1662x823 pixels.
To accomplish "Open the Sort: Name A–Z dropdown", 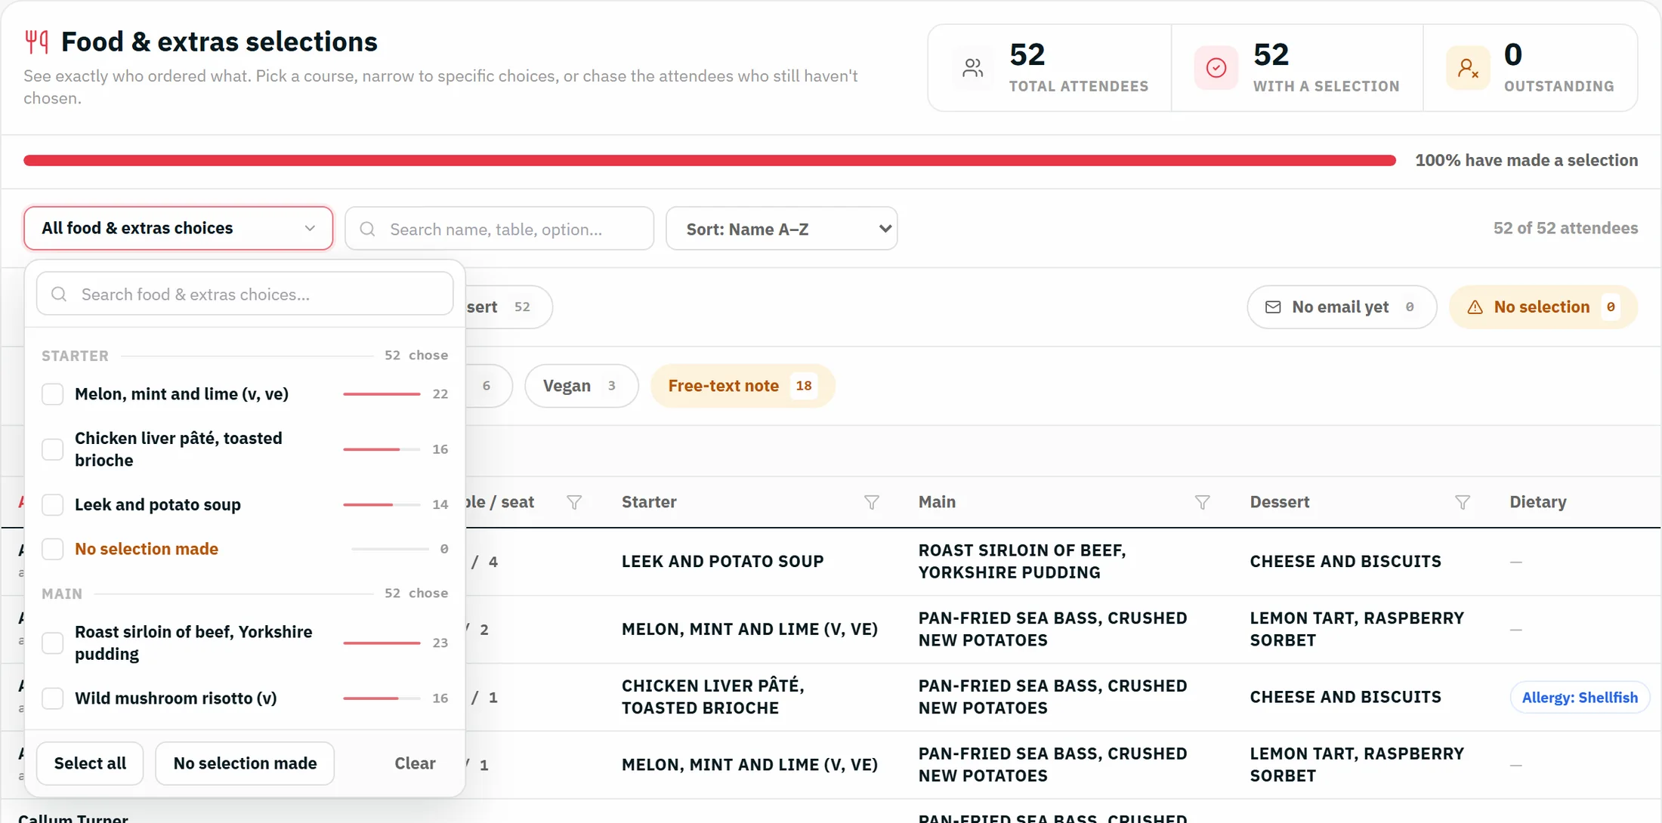I will click(781, 229).
